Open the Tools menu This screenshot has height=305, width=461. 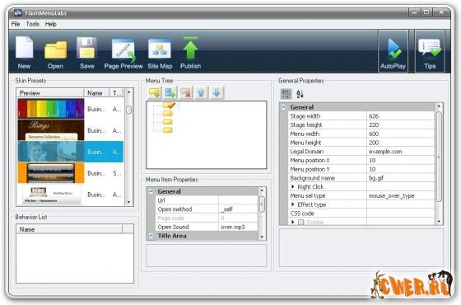pyautogui.click(x=33, y=24)
